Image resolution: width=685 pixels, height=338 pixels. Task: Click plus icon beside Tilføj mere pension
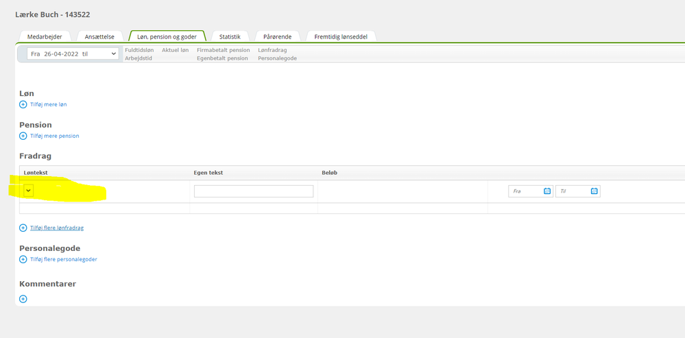click(x=23, y=136)
